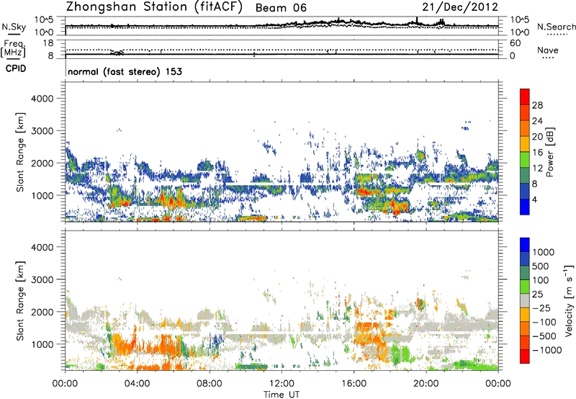Click the 'CPID' label
Screen dimensions: 576x399
tap(16, 68)
